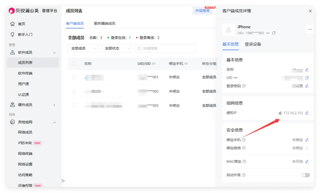Click the 贝锐蒲公英 logo
This screenshot has width=320, height=193.
(24, 11)
